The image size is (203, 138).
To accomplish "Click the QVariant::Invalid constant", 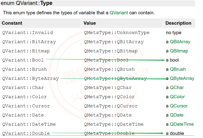I will [27, 33].
